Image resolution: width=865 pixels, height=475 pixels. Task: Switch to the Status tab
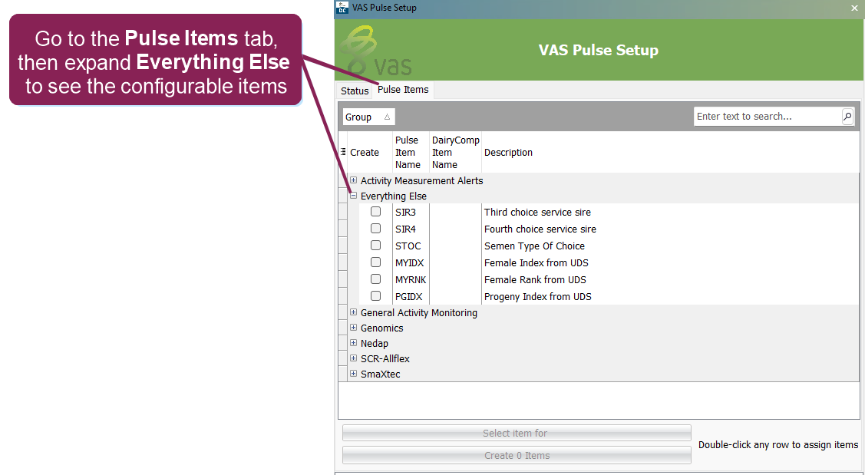pyautogui.click(x=355, y=91)
